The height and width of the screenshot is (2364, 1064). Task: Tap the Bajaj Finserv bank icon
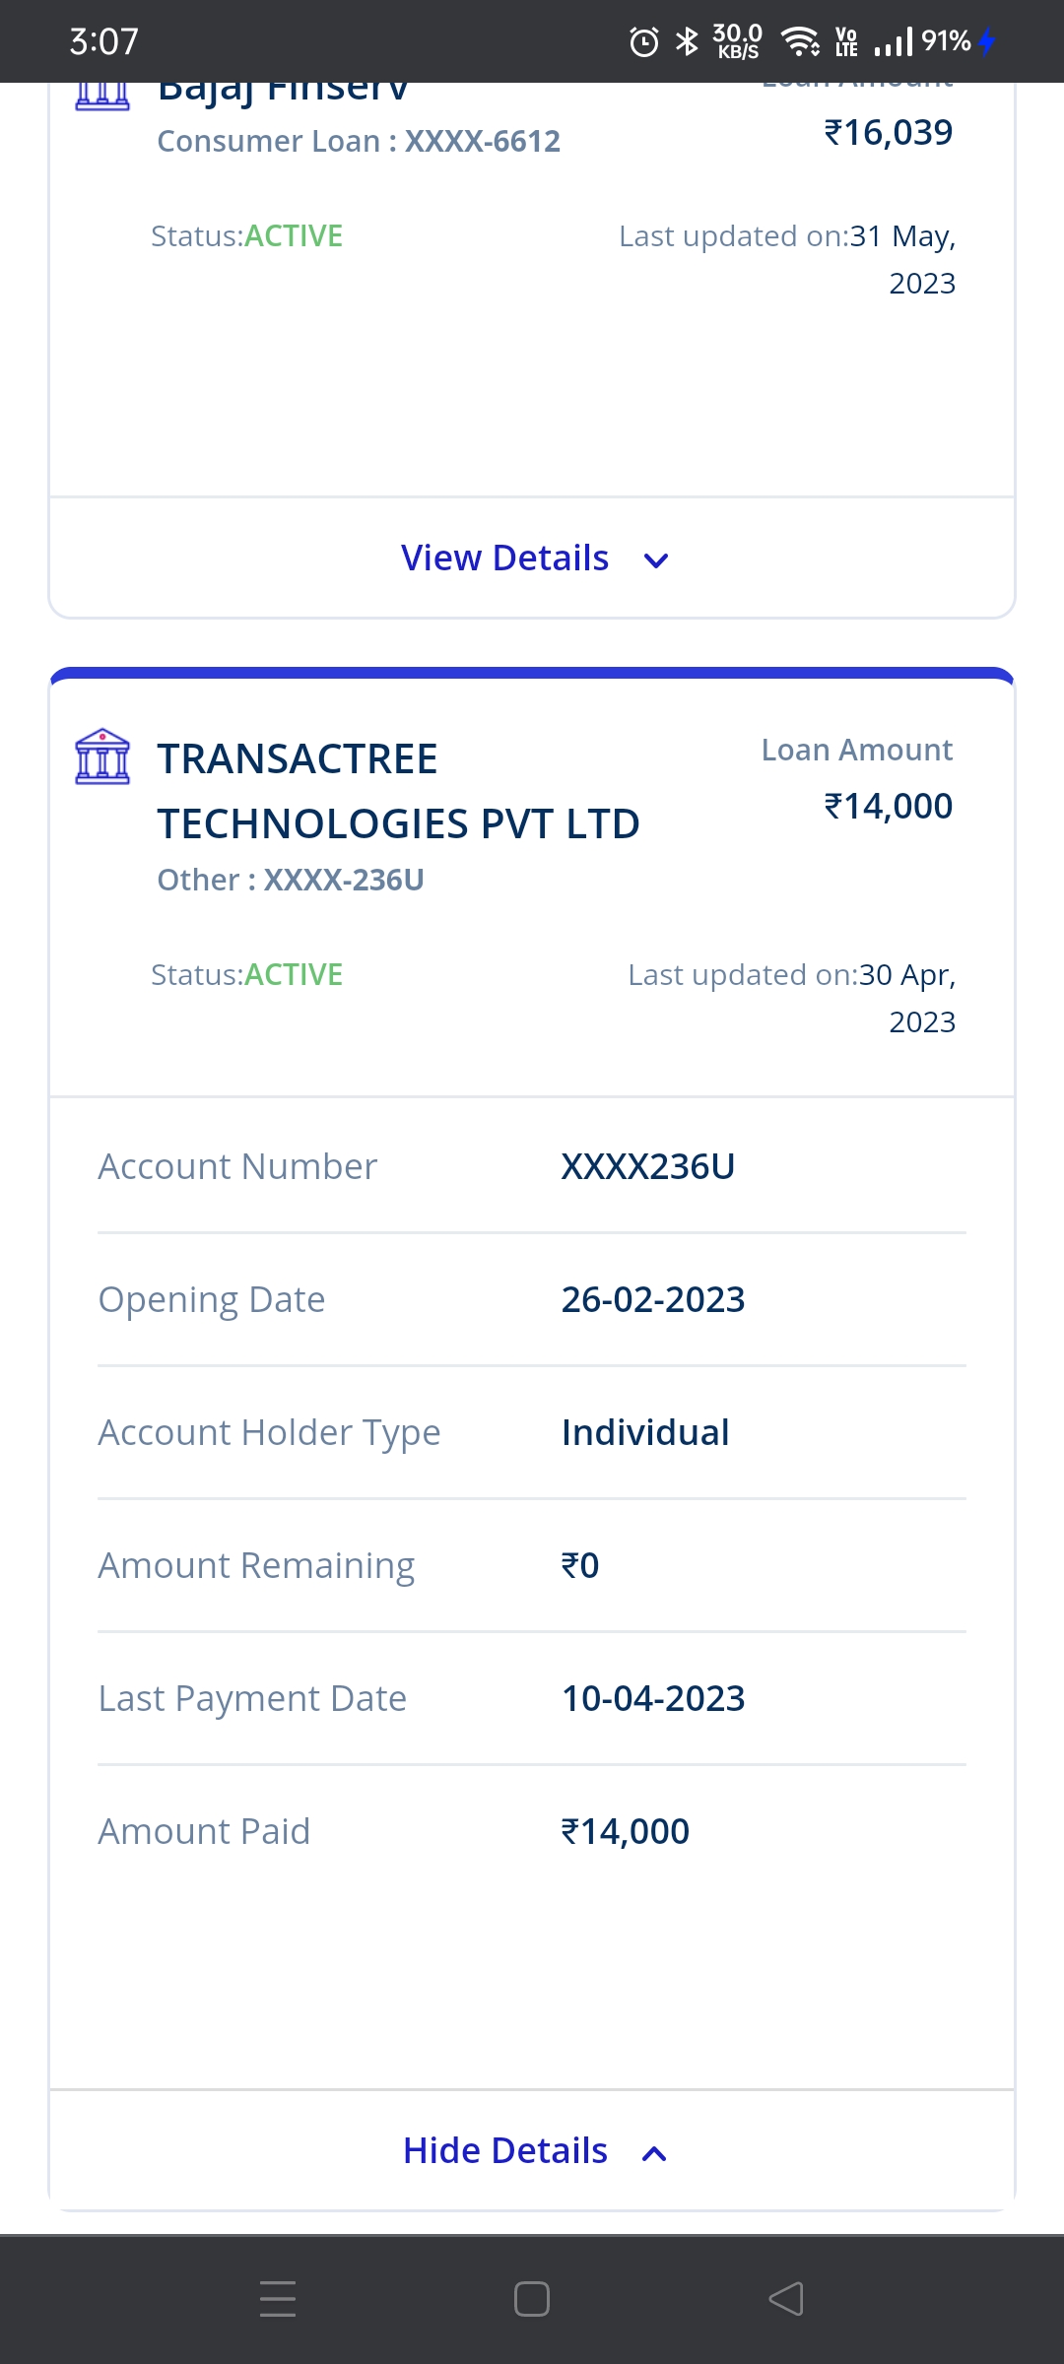pyautogui.click(x=102, y=97)
